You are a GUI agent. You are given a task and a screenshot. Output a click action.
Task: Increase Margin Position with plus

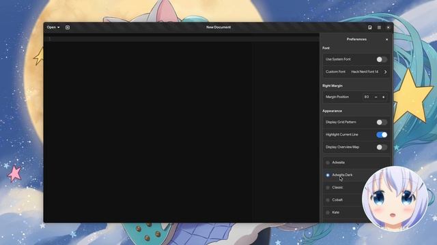point(384,97)
